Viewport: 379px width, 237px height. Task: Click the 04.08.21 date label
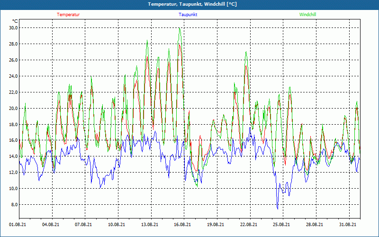[x=51, y=225]
